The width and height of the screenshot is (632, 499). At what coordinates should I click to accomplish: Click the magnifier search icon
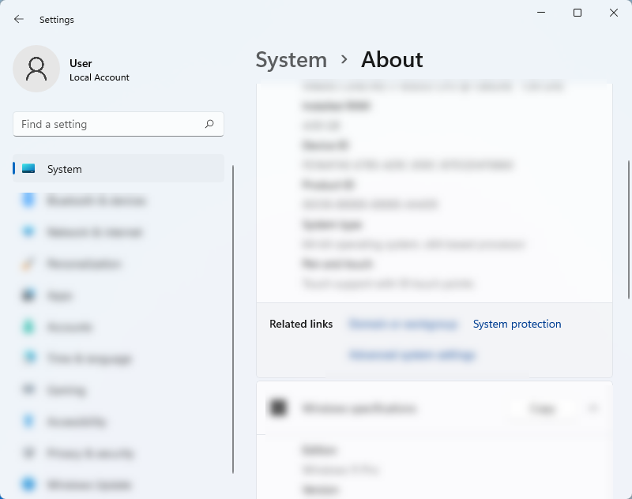[209, 124]
